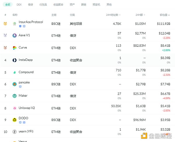This screenshot has height=142, width=175.
Task: Open the Compound project link
Action: 26,72
